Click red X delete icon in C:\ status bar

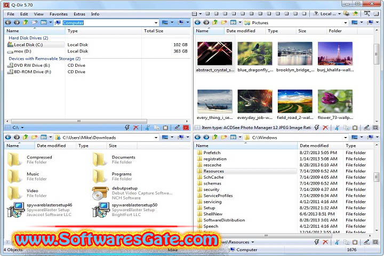tap(136, 127)
